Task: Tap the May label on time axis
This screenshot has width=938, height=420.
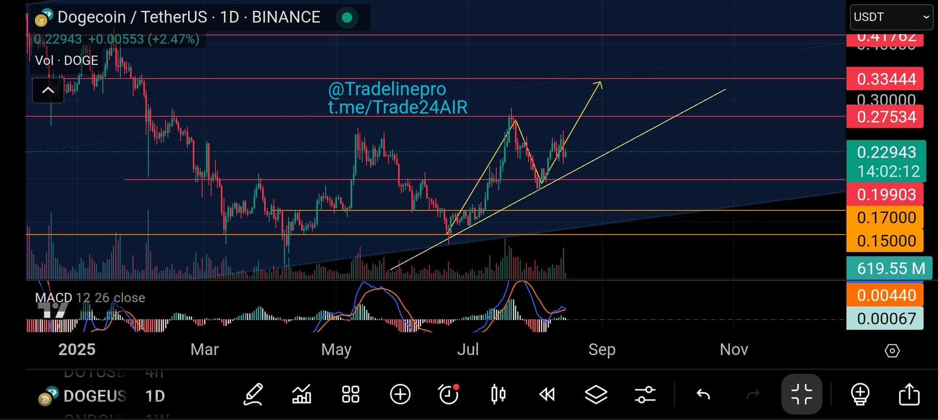Action: click(336, 349)
